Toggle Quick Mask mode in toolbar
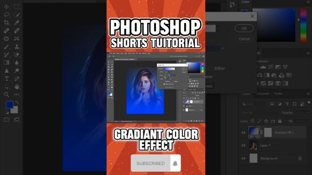This screenshot has width=312, height=175. pos(6,120)
